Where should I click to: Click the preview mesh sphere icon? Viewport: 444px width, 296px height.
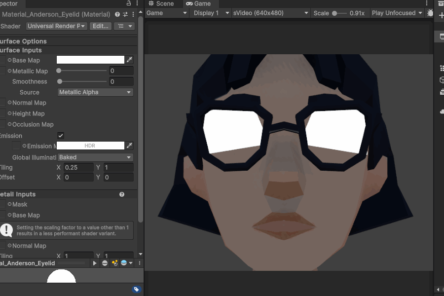pyautogui.click(x=105, y=263)
